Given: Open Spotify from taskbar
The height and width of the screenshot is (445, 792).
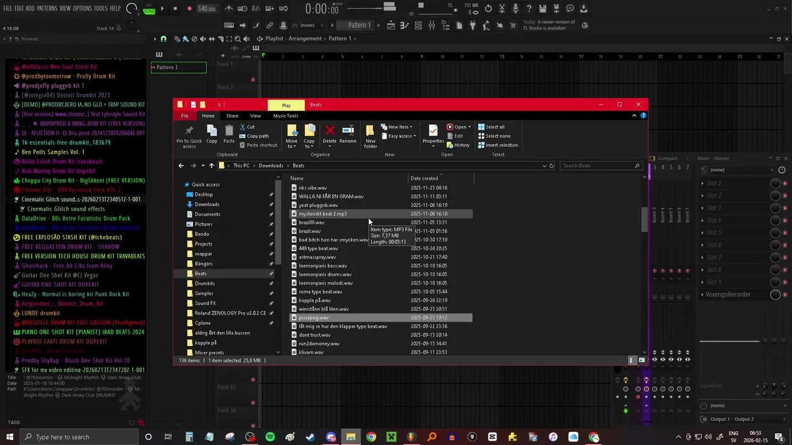Looking at the screenshot, I should [270, 437].
